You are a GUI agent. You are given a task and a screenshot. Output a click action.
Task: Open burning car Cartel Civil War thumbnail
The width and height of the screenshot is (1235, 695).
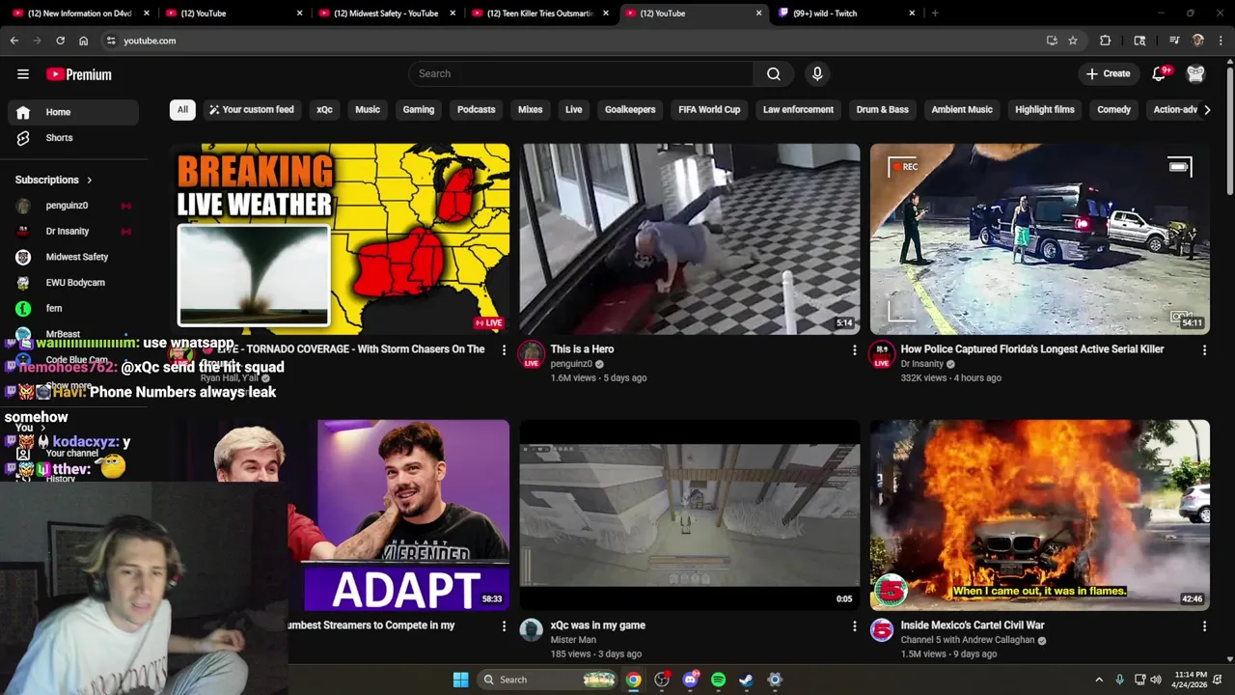point(1040,514)
